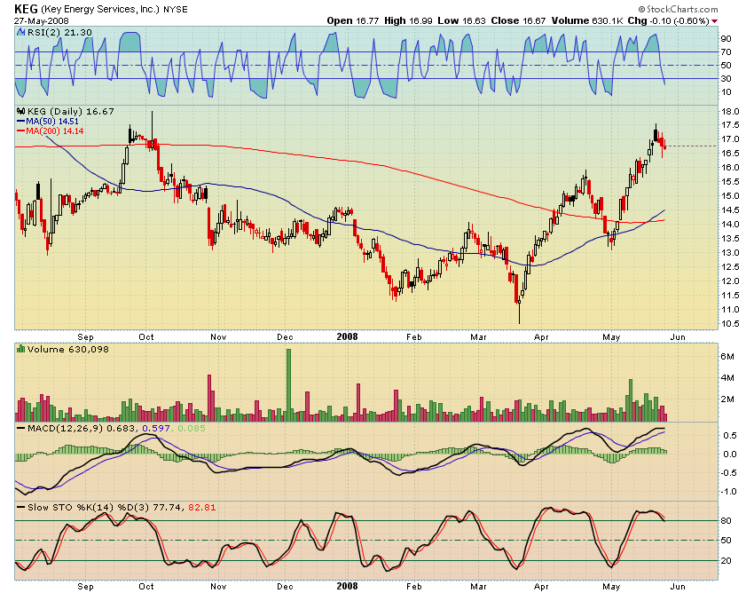The height and width of the screenshot is (593, 754).
Task: Select the Close 16.67 value in header
Action: pyautogui.click(x=518, y=20)
